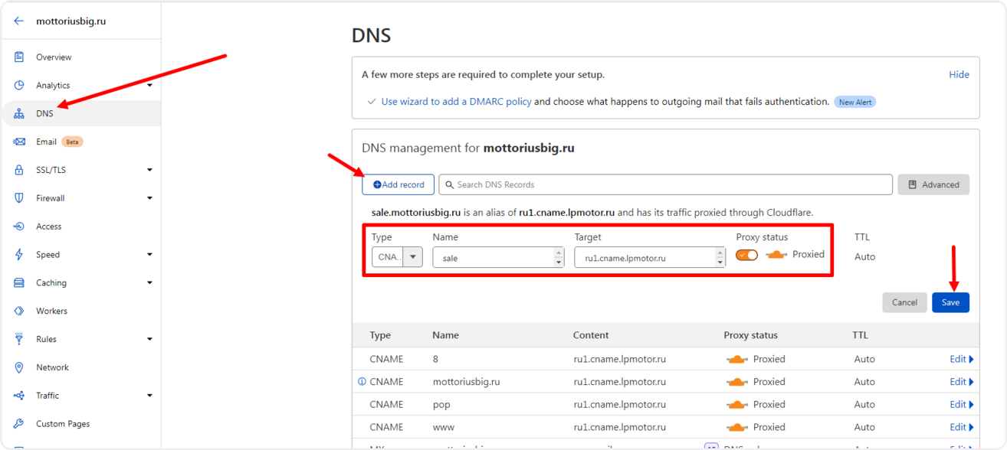Click the Overview clipboard icon
This screenshot has width=1007, height=450.
(x=19, y=57)
